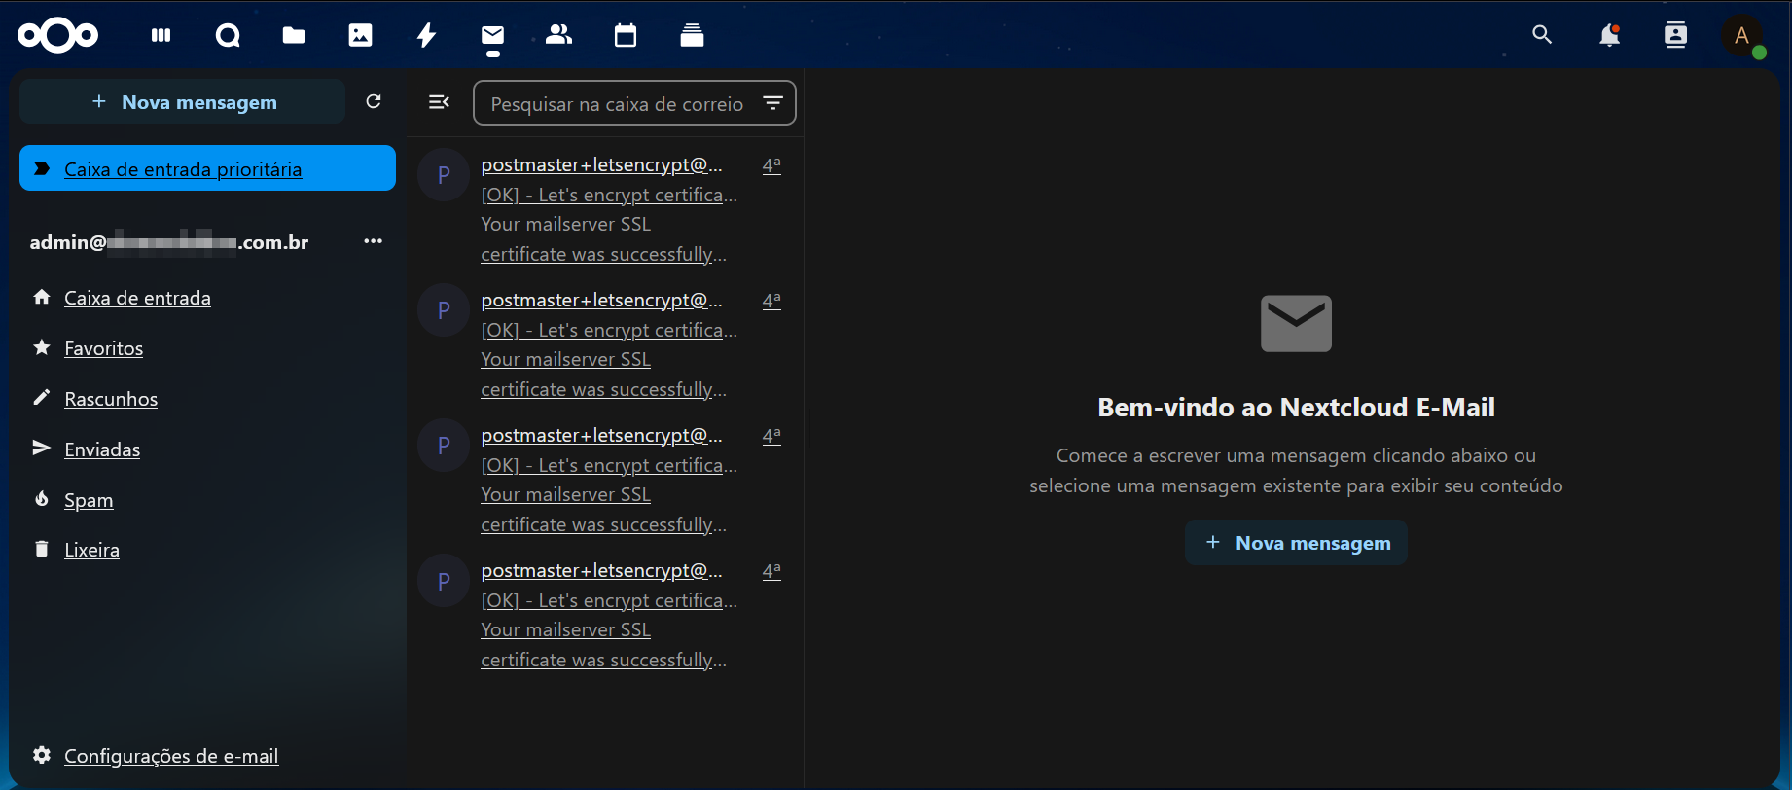The width and height of the screenshot is (1792, 790).
Task: Open the Deck app icon
Action: (692, 36)
